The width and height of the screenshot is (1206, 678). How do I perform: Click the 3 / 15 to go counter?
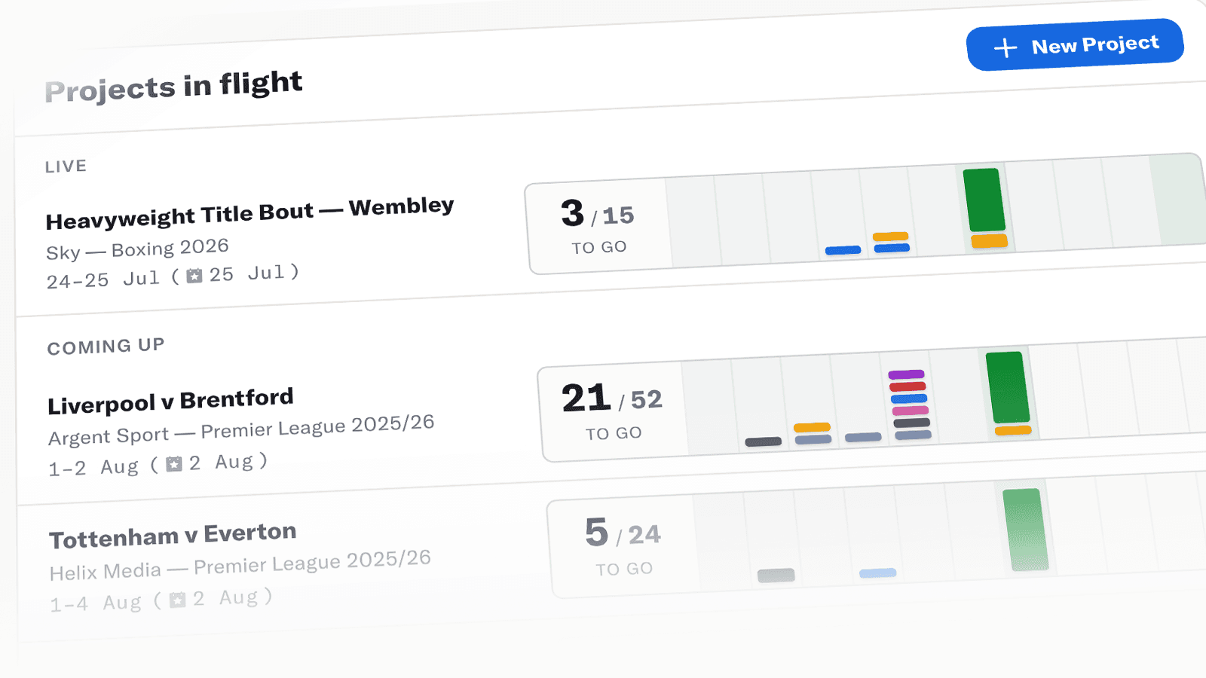click(598, 226)
